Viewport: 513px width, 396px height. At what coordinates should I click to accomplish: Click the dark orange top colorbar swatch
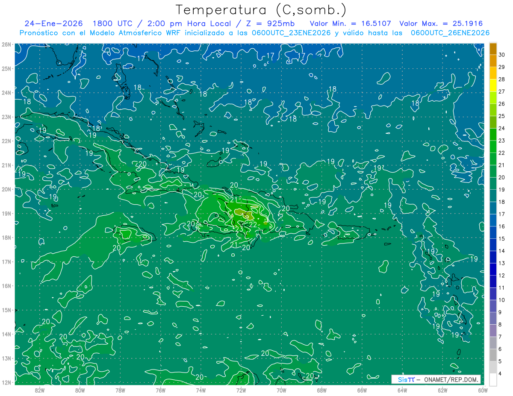tap(493, 49)
